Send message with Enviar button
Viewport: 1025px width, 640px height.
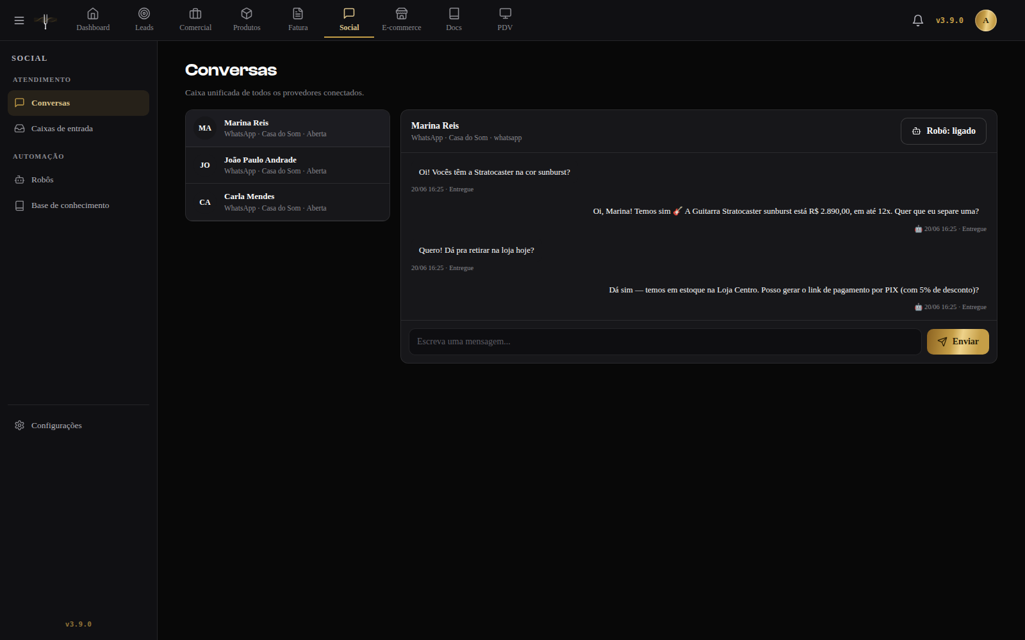pos(958,342)
